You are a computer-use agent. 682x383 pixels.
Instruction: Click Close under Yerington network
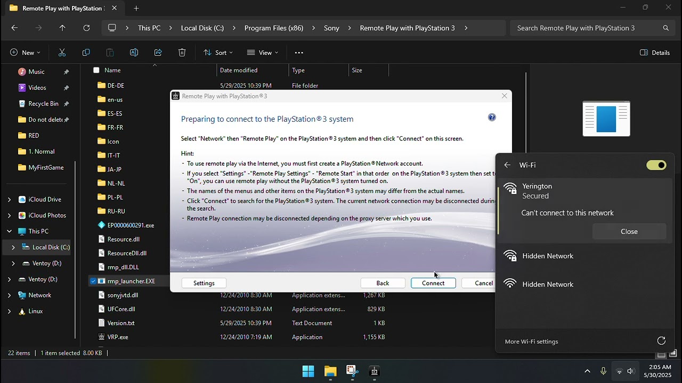click(629, 231)
